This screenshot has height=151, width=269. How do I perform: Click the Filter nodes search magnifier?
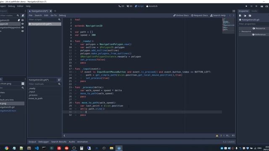coord(18,16)
